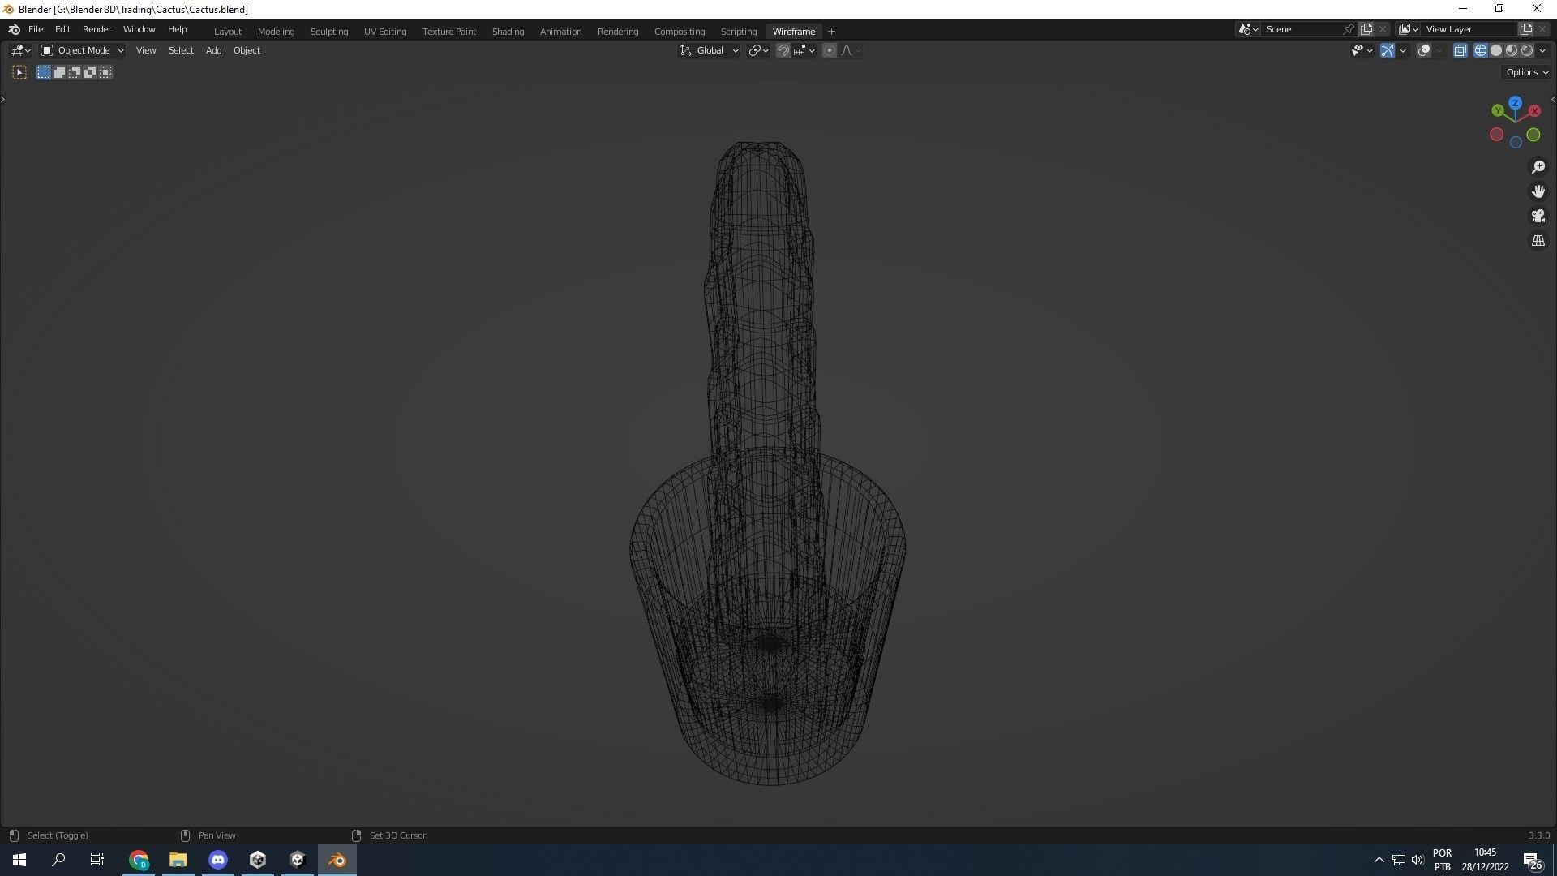1557x876 pixels.
Task: Open the object types visibility dropdown
Action: [x=1362, y=50]
